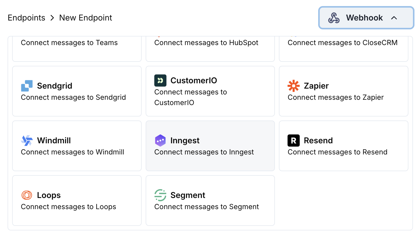
Task: Navigate to Endpoints in the breadcrumb
Action: [x=26, y=18]
